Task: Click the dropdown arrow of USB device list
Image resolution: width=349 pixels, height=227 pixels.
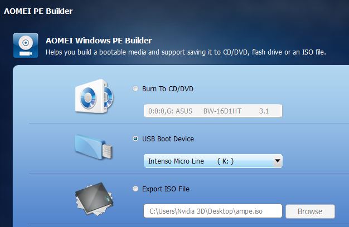Action: (x=277, y=161)
